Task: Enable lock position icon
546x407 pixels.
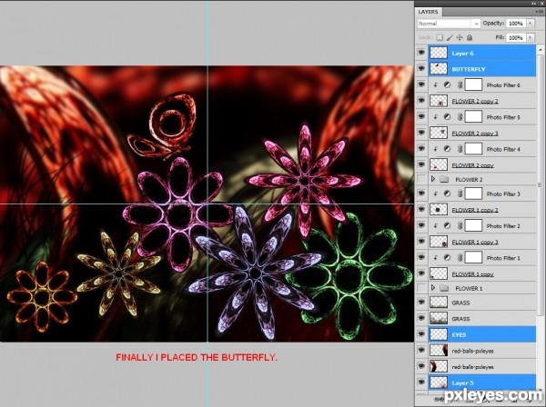Action: click(x=460, y=37)
